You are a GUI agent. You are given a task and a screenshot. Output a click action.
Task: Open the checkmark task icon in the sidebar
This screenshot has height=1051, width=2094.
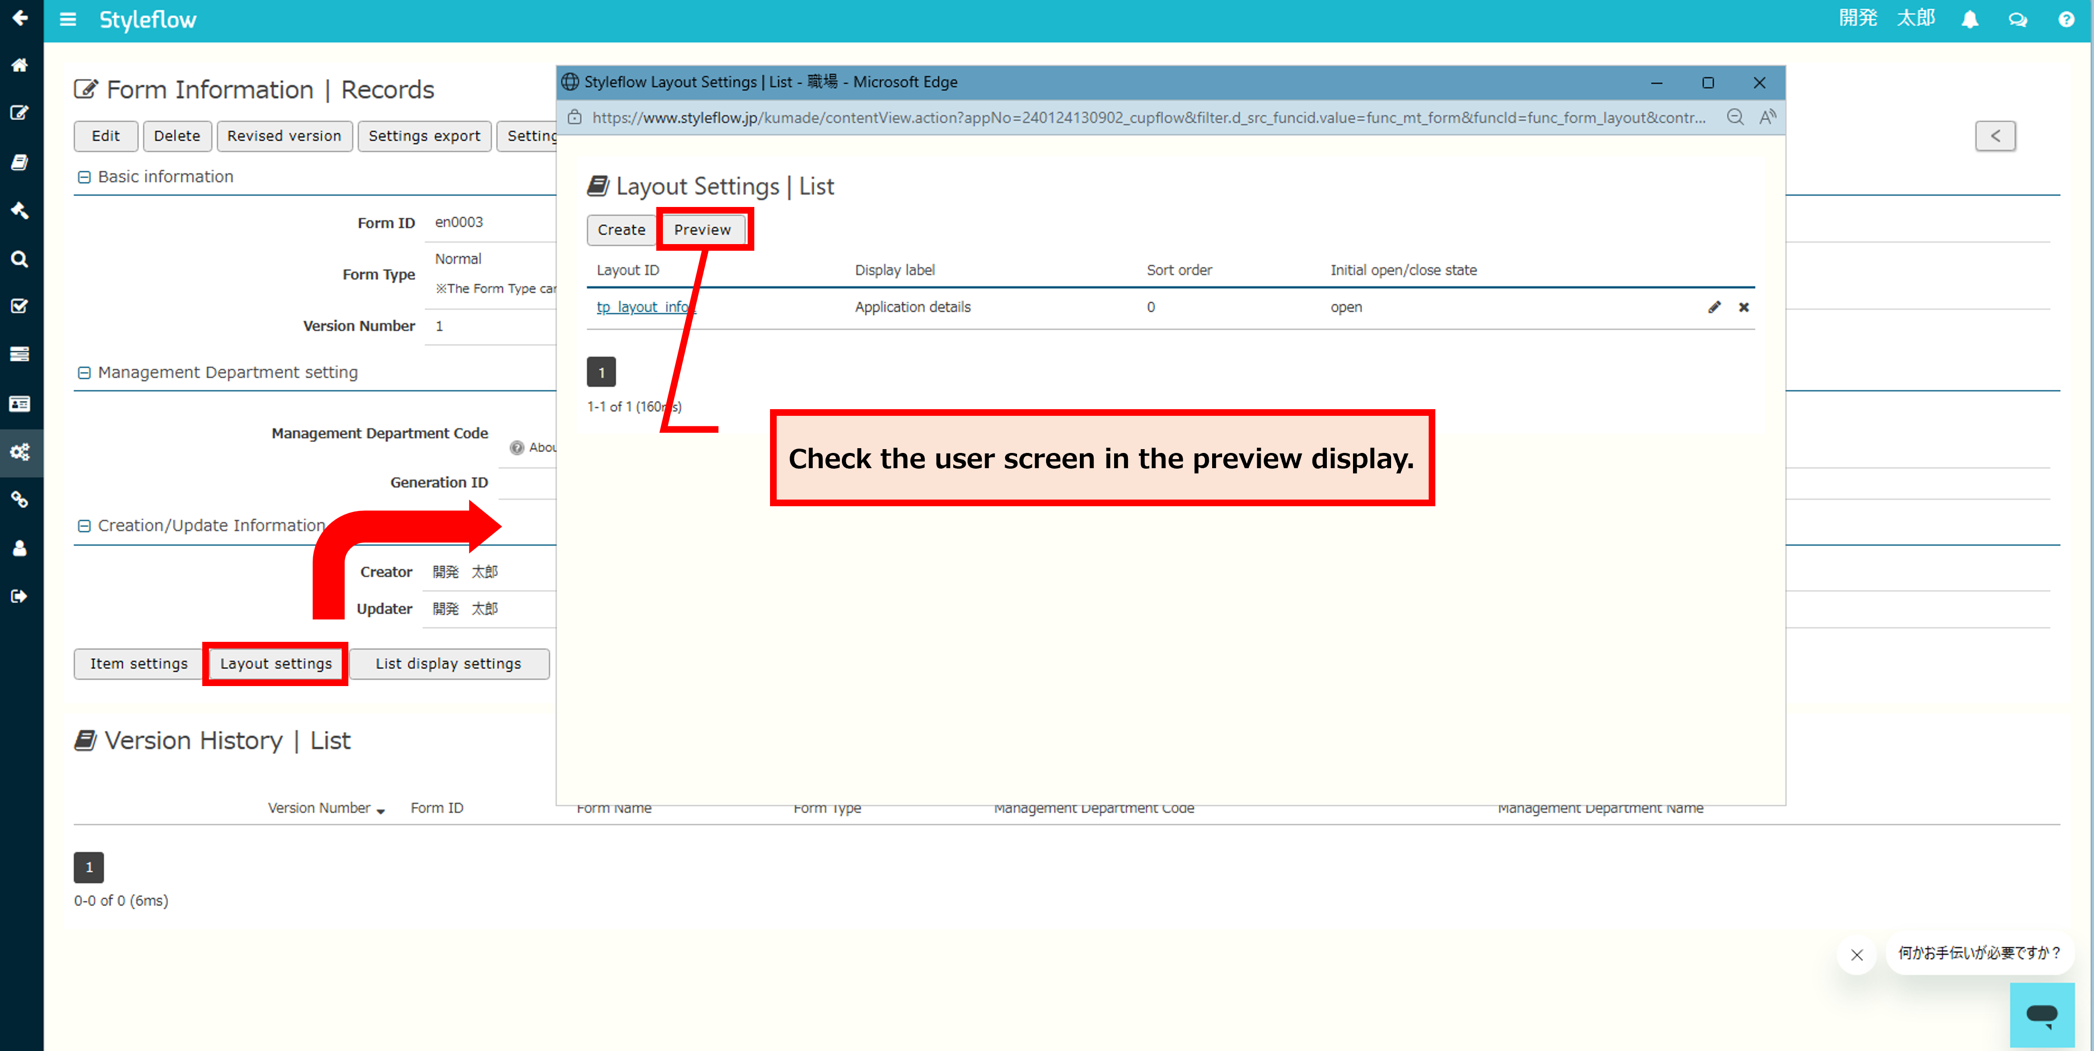(x=20, y=306)
